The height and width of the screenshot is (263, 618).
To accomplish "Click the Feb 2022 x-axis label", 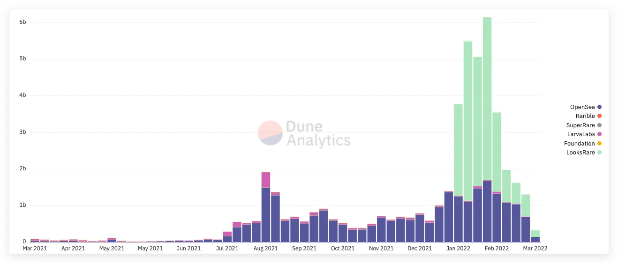I will pyautogui.click(x=497, y=248).
